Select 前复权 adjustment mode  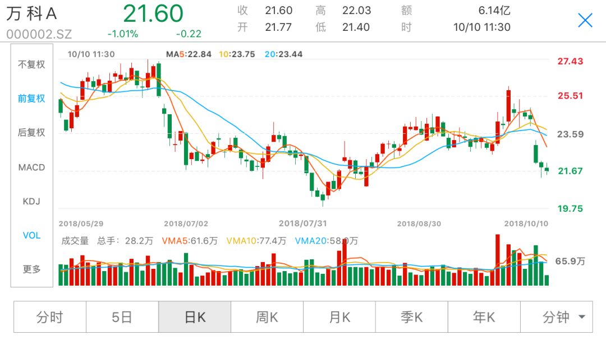pyautogui.click(x=31, y=99)
